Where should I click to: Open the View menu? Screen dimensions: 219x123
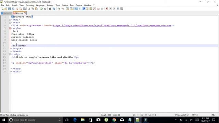[21, 5]
